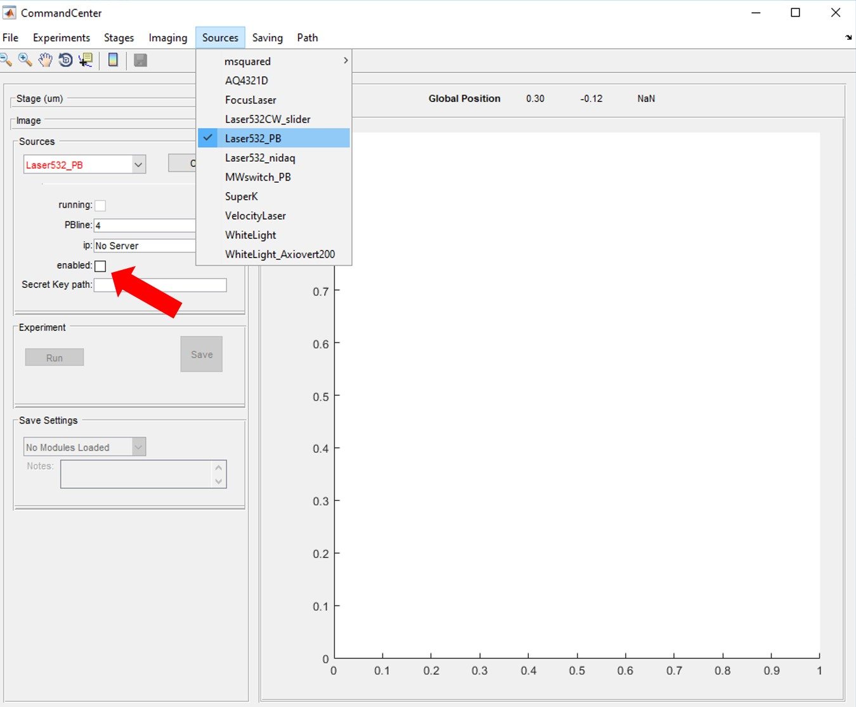Click the Insert Colorbar icon

point(113,60)
